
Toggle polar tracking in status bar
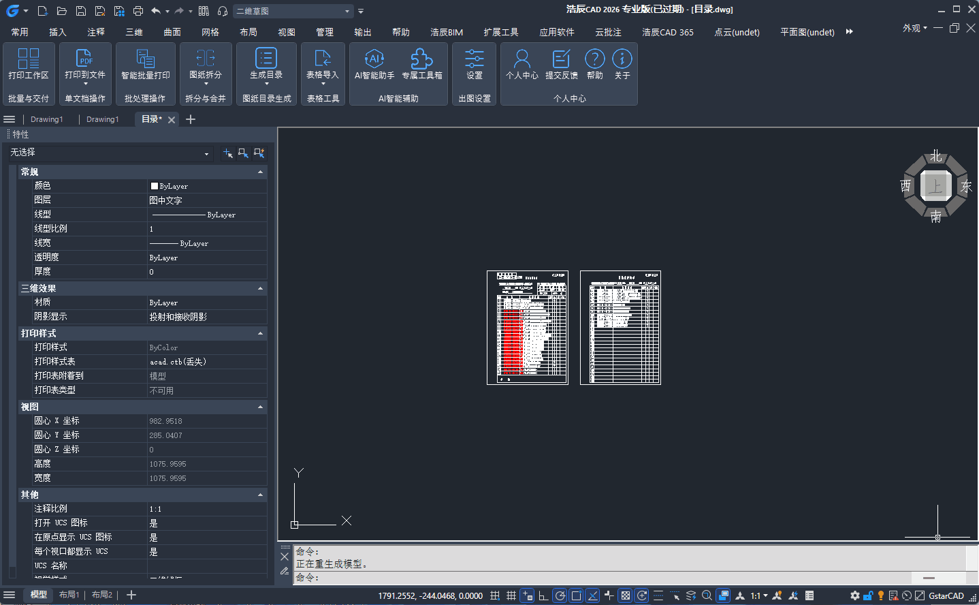point(560,595)
